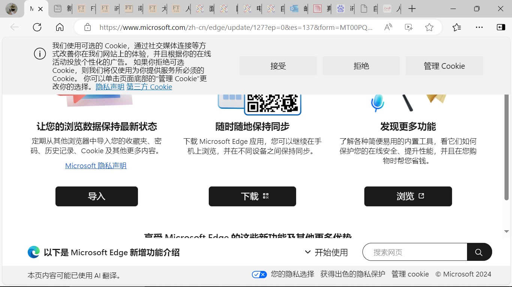Viewport: 512px width, 287px height.
Task: Open a new tab with plus button
Action: [x=412, y=9]
